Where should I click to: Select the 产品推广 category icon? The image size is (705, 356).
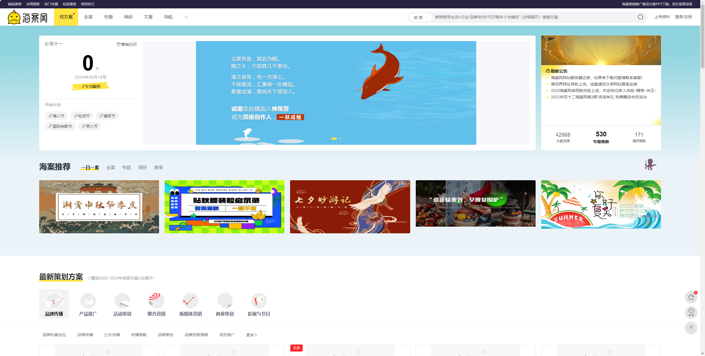(x=88, y=301)
